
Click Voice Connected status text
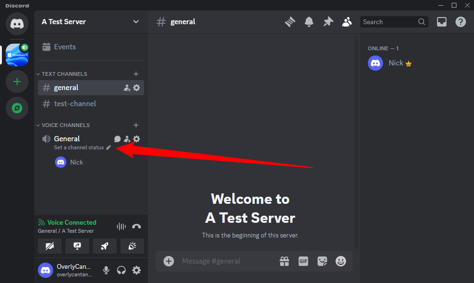point(72,222)
